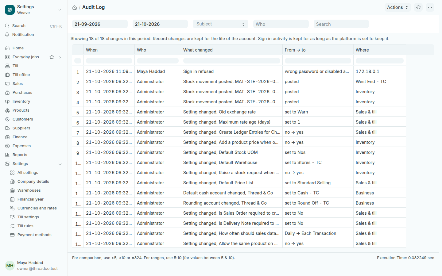Open the Actions dropdown button
Viewport: 442px width, 276px height.
coord(397,7)
